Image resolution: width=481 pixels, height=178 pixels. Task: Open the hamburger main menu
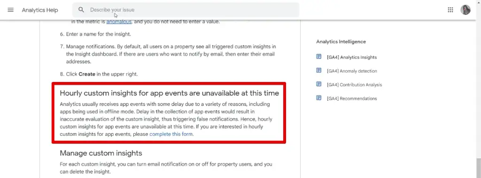[x=10, y=10]
